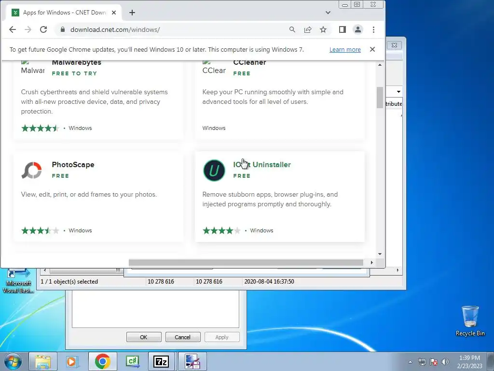
Task: Click the Malwarebytes star rating
Action: (40, 128)
